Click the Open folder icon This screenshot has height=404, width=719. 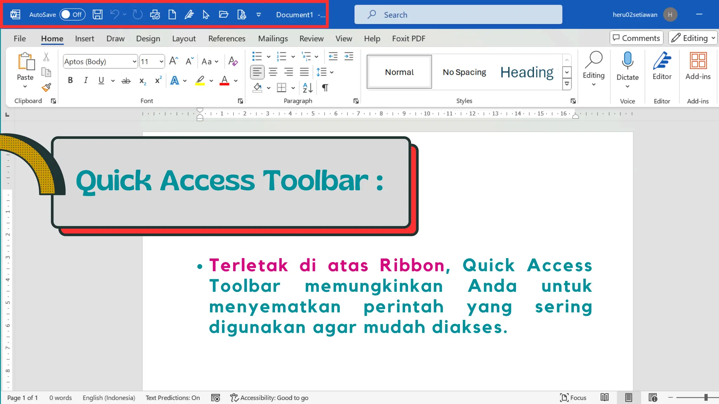click(224, 14)
